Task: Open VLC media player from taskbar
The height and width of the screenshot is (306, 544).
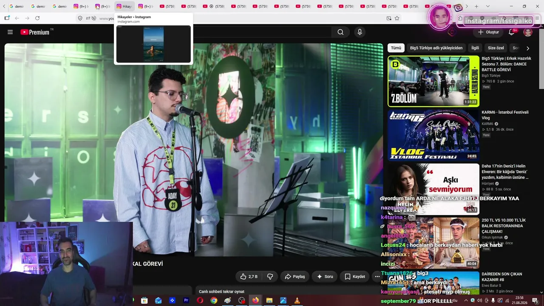Action: (x=297, y=300)
